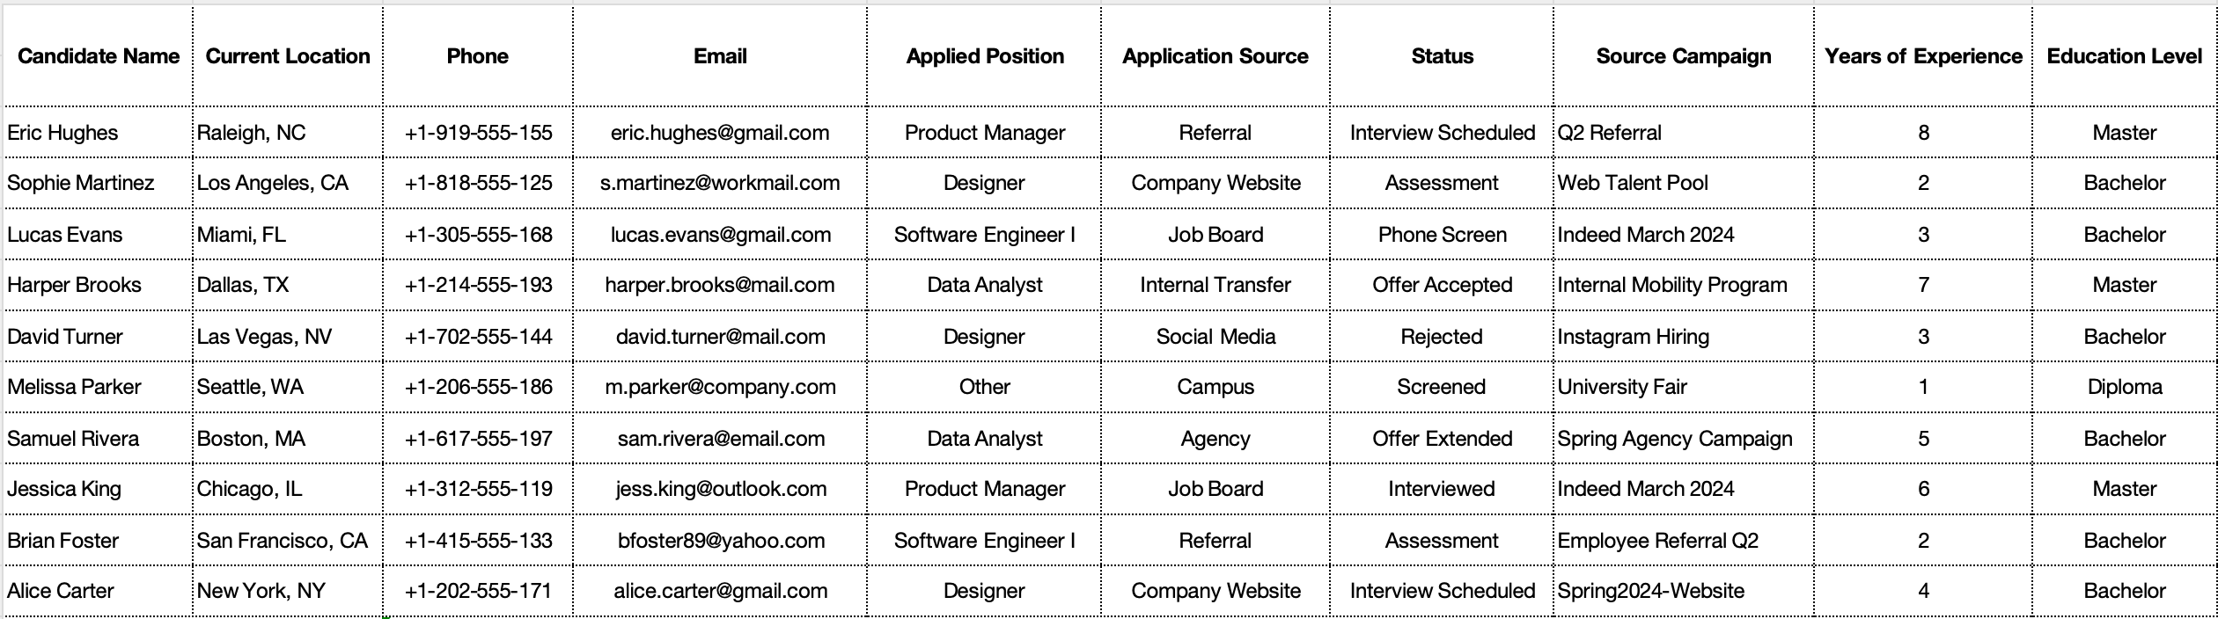Select the University Fair campaign cell
Screen dimensions: 2218x619
coord(1684,387)
